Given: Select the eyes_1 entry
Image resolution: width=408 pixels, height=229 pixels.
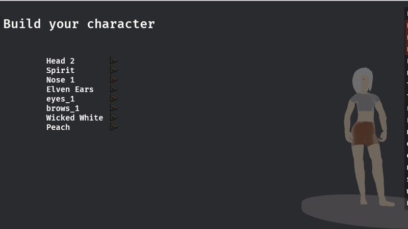Looking at the screenshot, I should point(60,99).
